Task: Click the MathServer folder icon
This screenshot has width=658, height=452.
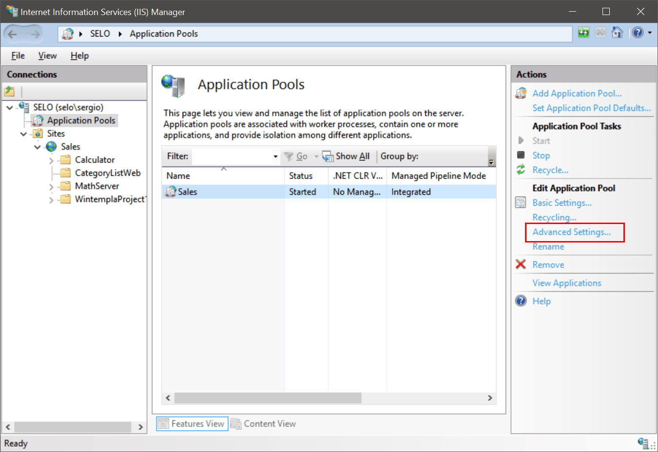Action: 65,186
